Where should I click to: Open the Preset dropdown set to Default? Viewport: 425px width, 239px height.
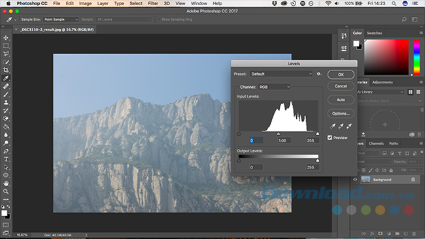coord(280,74)
